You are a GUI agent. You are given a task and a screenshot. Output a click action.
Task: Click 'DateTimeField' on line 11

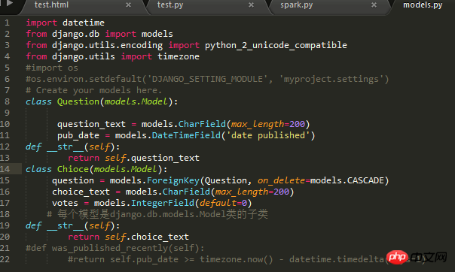pyautogui.click(x=186, y=135)
